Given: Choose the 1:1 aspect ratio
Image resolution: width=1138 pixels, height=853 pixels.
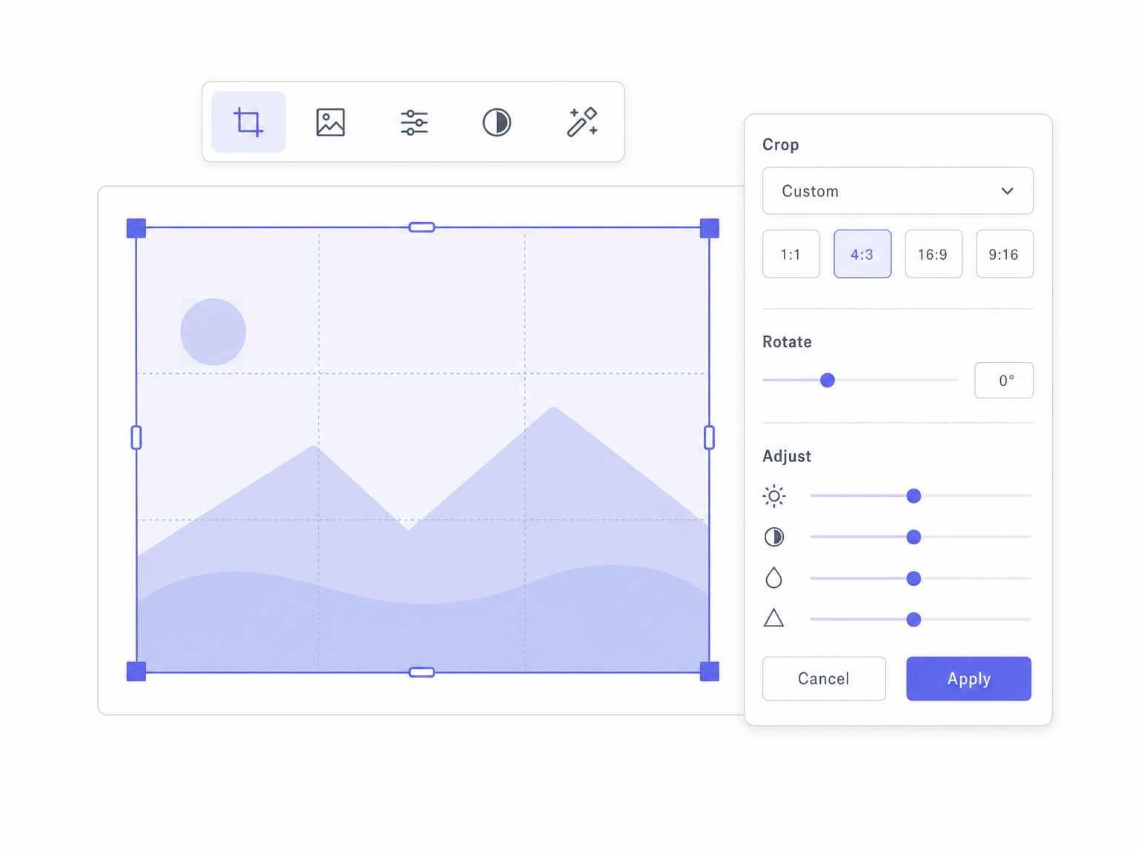Looking at the screenshot, I should (791, 254).
